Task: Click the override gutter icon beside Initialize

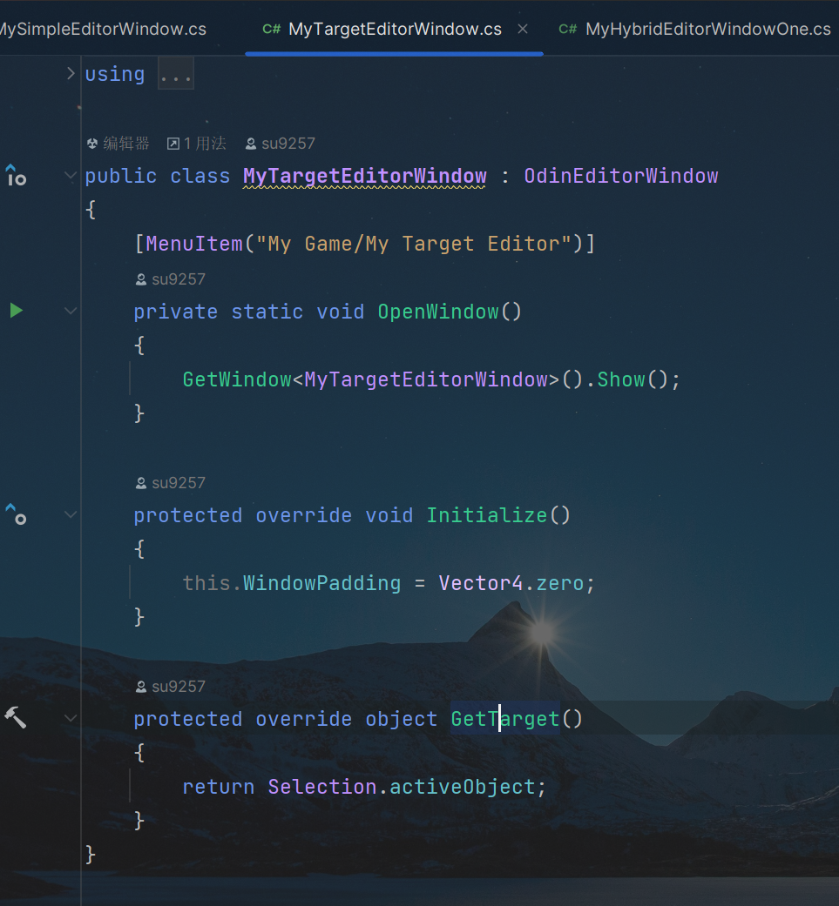Action: [16, 514]
